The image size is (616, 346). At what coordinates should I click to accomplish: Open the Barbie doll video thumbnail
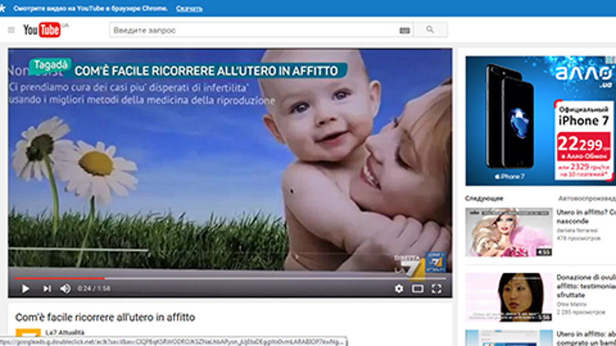coord(509,232)
